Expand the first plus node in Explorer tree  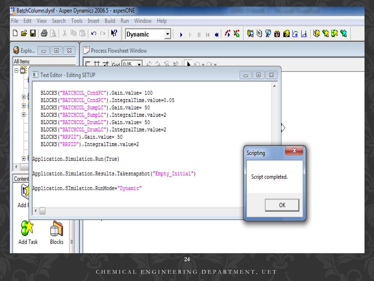click(24, 97)
